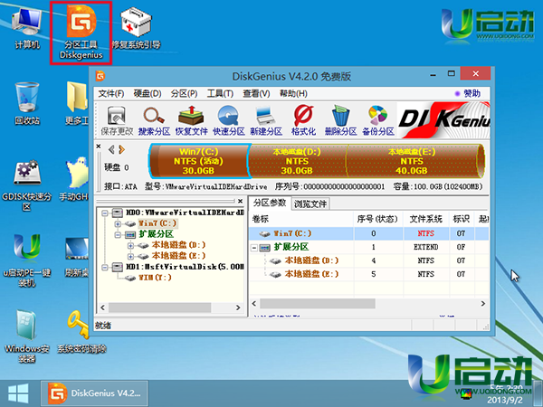The image size is (543, 407).
Task: Switch to the 浏览文件 tab
Action: point(310,203)
